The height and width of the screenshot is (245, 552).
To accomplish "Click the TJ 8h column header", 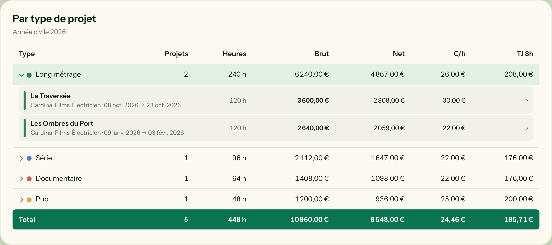I will click(x=525, y=54).
